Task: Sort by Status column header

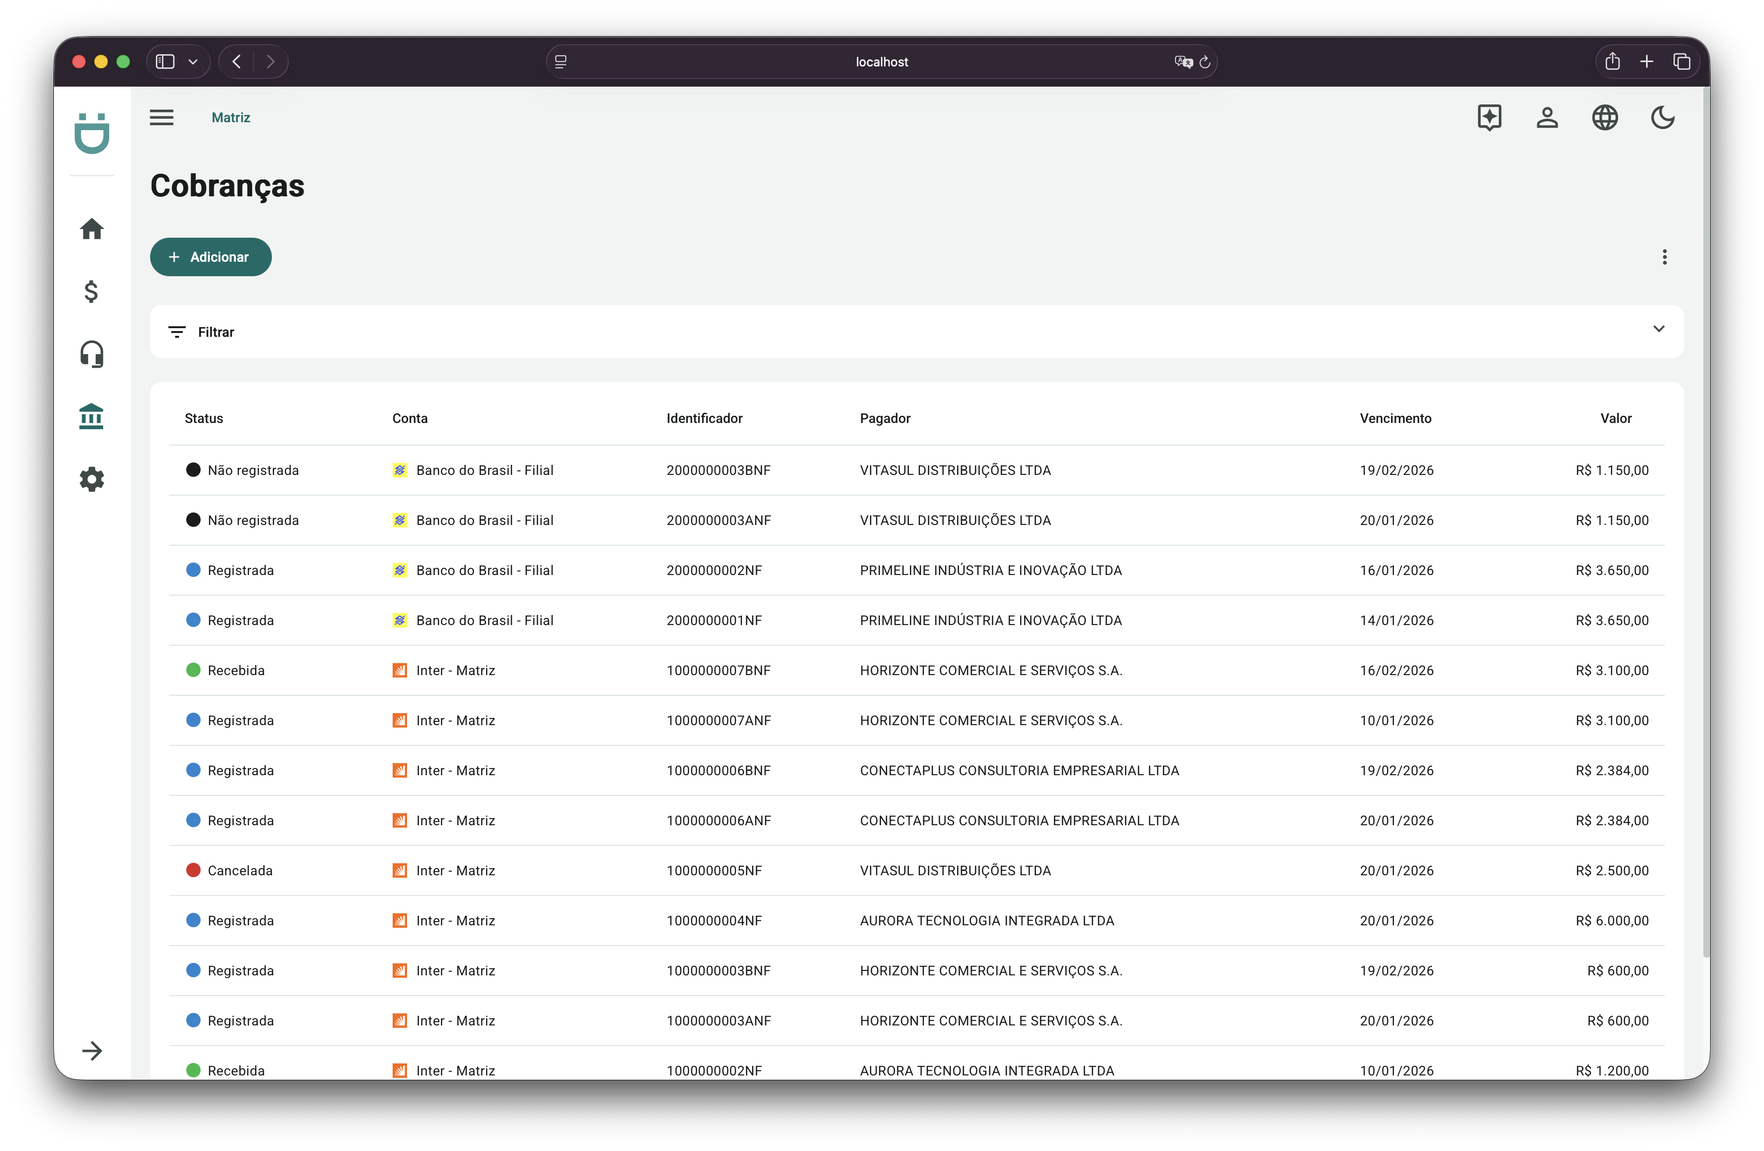Action: (204, 419)
